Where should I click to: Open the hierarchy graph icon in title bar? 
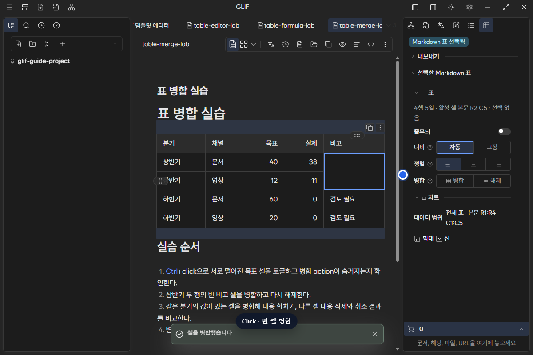(x=72, y=7)
